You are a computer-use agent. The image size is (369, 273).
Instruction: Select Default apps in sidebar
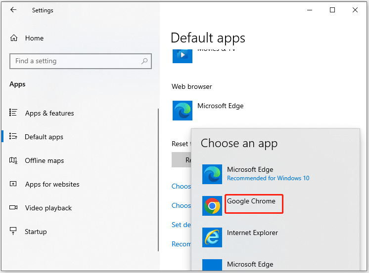click(44, 137)
